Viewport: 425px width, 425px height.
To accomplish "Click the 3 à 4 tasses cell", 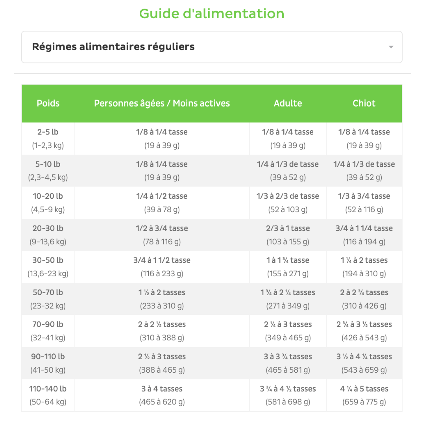I will [x=162, y=395].
